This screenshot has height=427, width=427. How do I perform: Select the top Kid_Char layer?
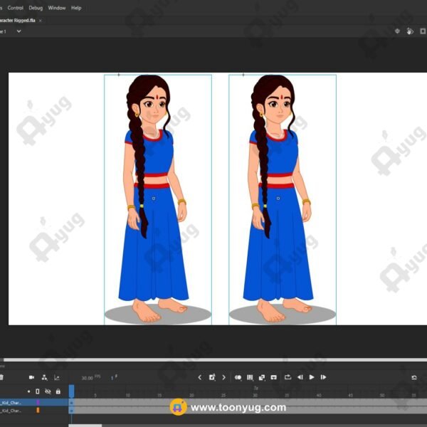pyautogui.click(x=34, y=403)
